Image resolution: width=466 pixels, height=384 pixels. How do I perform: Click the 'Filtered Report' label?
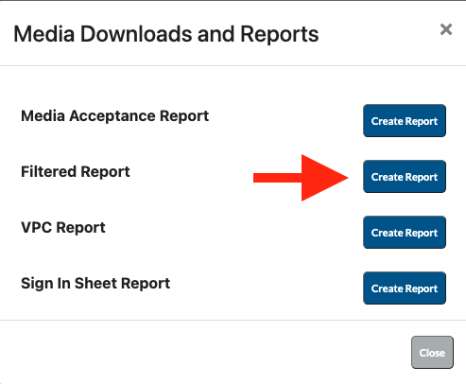pos(76,172)
